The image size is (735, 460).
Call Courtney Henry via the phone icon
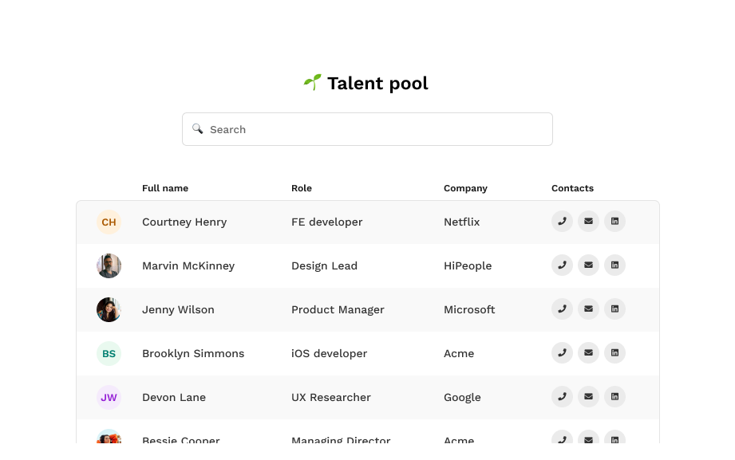pos(562,222)
